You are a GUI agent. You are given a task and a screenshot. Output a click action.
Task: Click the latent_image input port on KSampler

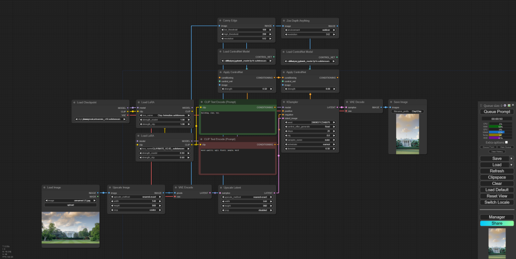pos(283,118)
